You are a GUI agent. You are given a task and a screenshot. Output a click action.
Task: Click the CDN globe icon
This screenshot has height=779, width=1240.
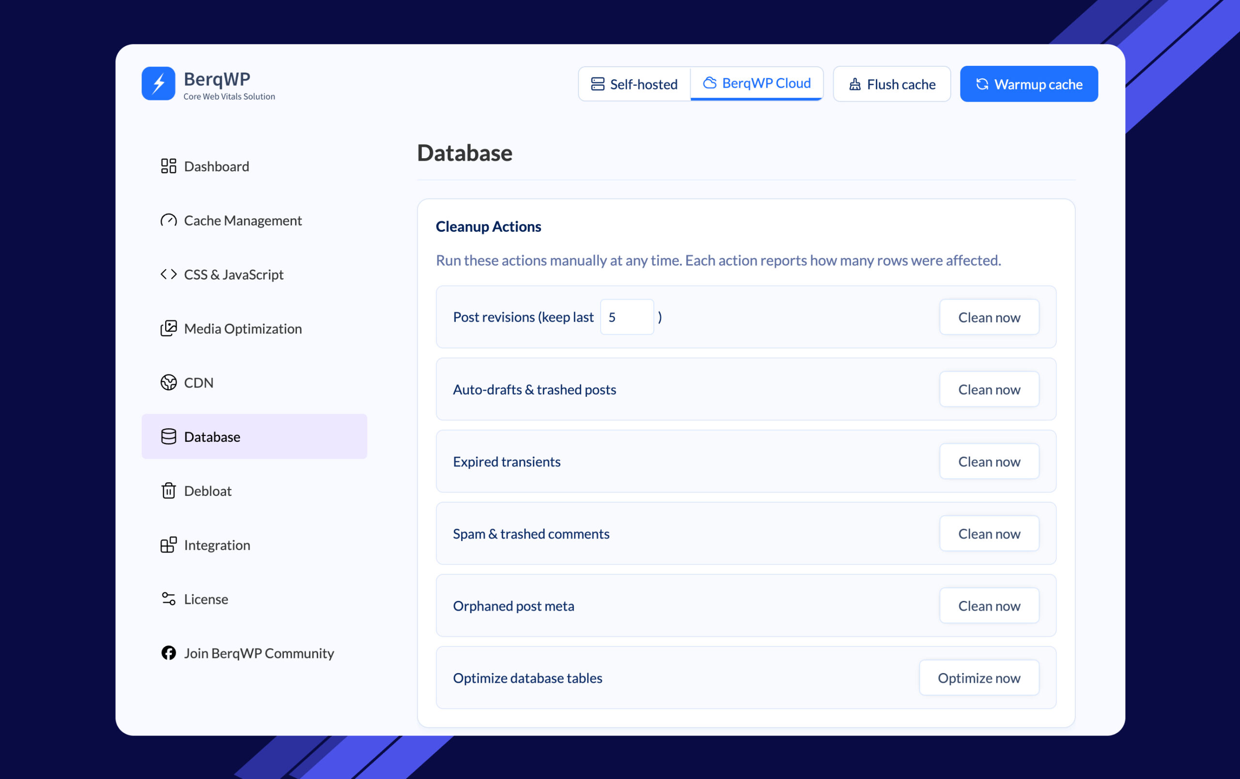tap(169, 382)
